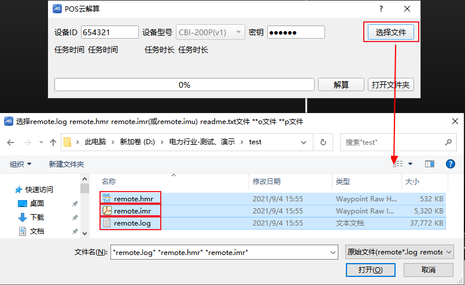Click the pin icon next to 文档
465x285 pixels.
[x=75, y=231]
